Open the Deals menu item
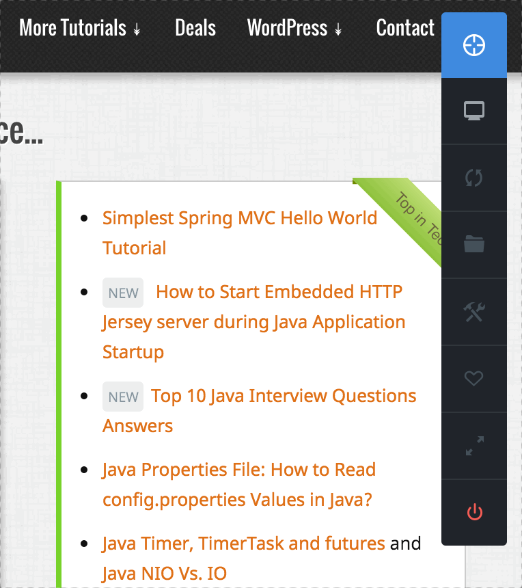The image size is (522, 588). pyautogui.click(x=195, y=28)
